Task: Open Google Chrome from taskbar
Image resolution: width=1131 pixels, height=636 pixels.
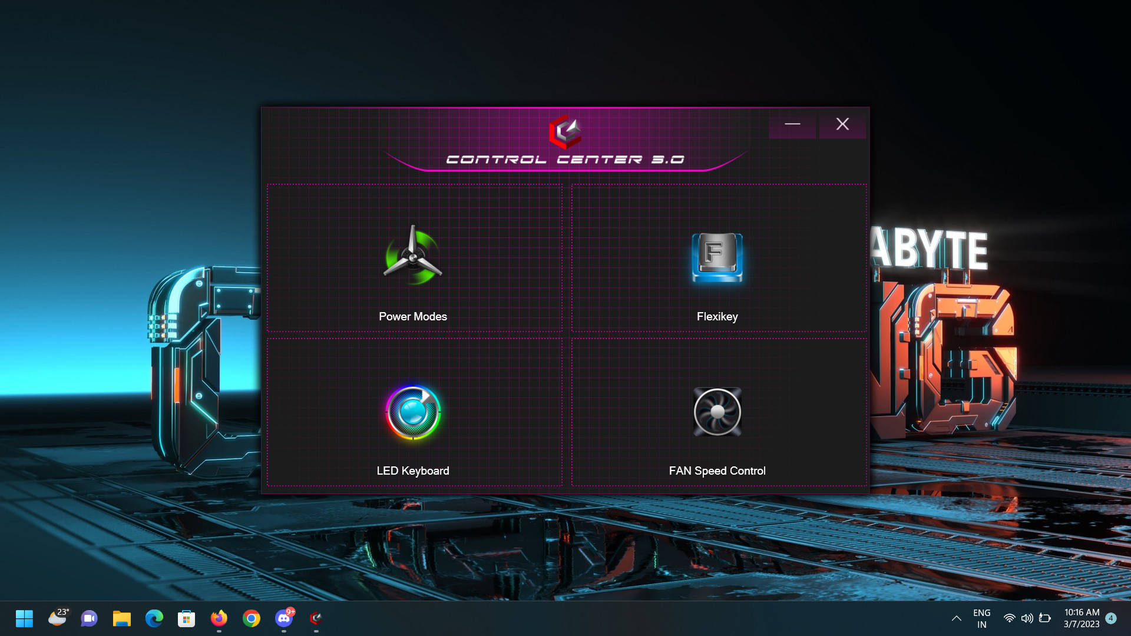Action: [252, 618]
